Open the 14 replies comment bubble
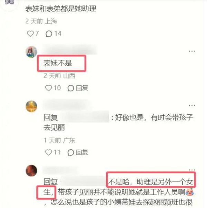The image size is (207, 208). tap(49, 34)
